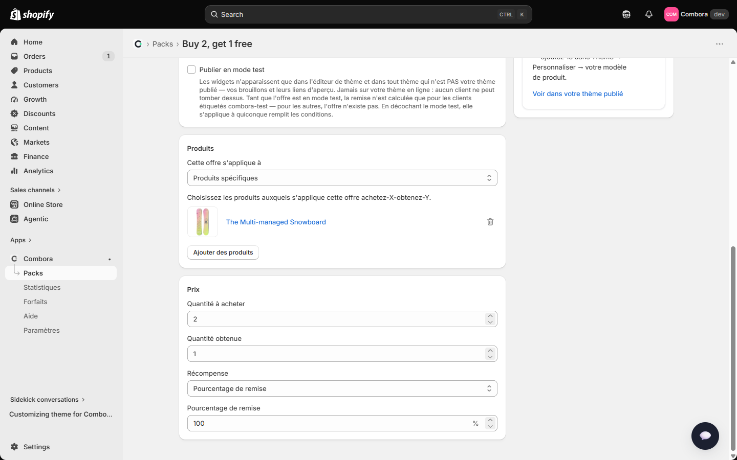Click the Search bar
This screenshot has width=737, height=460.
click(368, 14)
